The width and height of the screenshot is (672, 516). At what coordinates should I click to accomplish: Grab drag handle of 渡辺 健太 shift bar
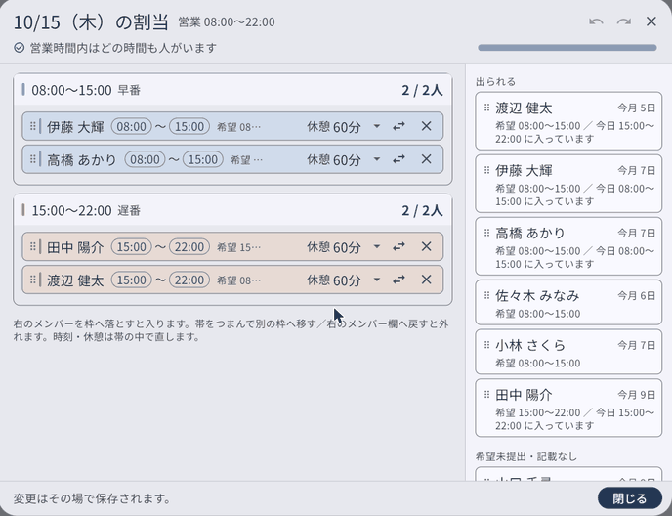coord(33,279)
